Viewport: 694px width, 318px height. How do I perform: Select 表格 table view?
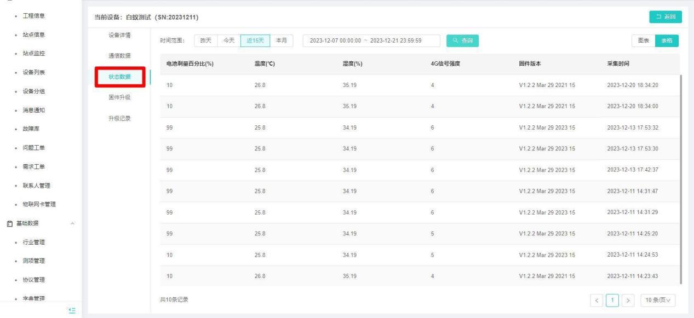tap(667, 41)
